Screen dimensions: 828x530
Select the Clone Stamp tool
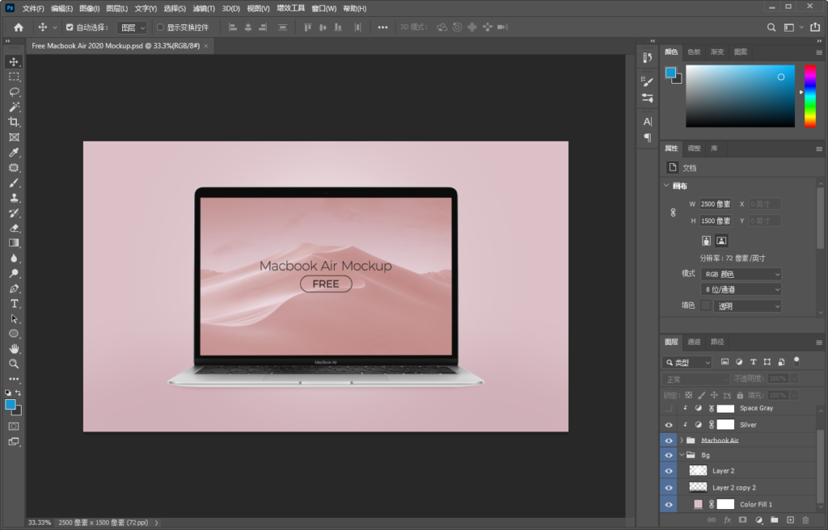[x=14, y=198]
